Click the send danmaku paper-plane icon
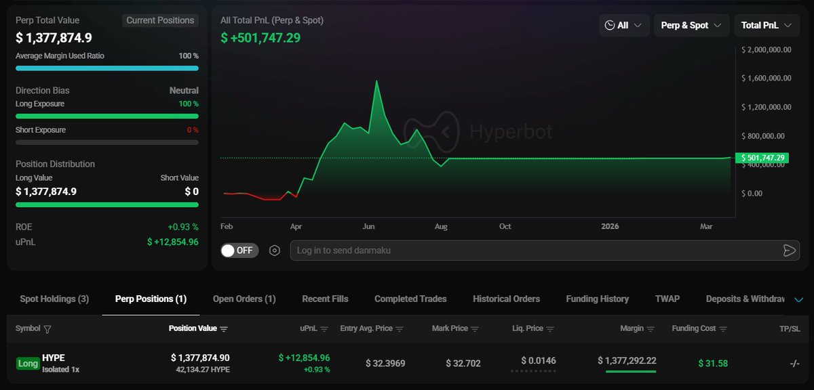The width and height of the screenshot is (814, 390). click(789, 251)
